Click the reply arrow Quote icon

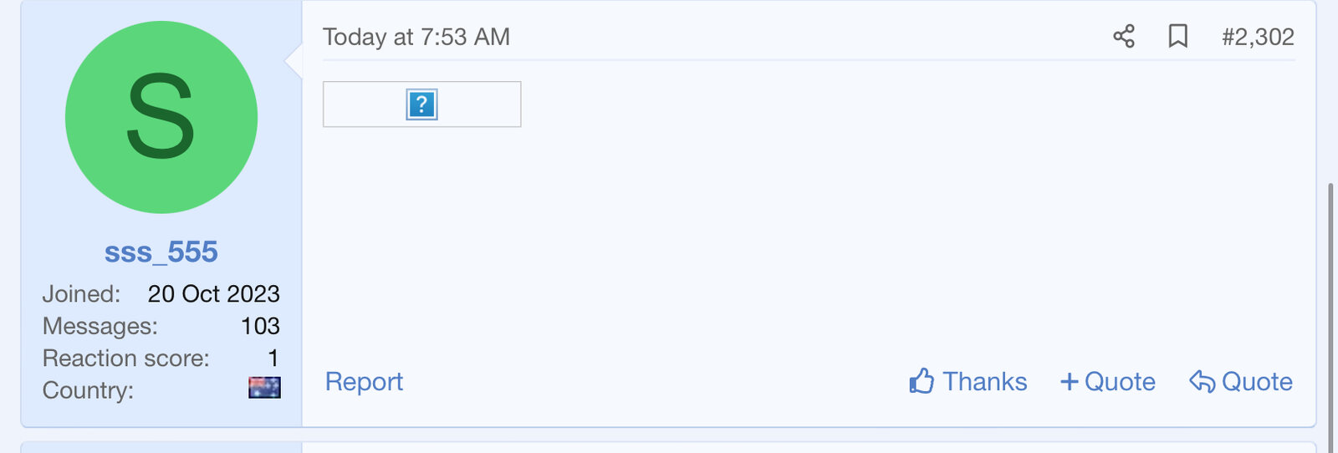[x=1202, y=382]
